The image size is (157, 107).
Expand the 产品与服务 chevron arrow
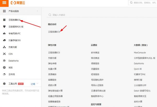[37, 11]
